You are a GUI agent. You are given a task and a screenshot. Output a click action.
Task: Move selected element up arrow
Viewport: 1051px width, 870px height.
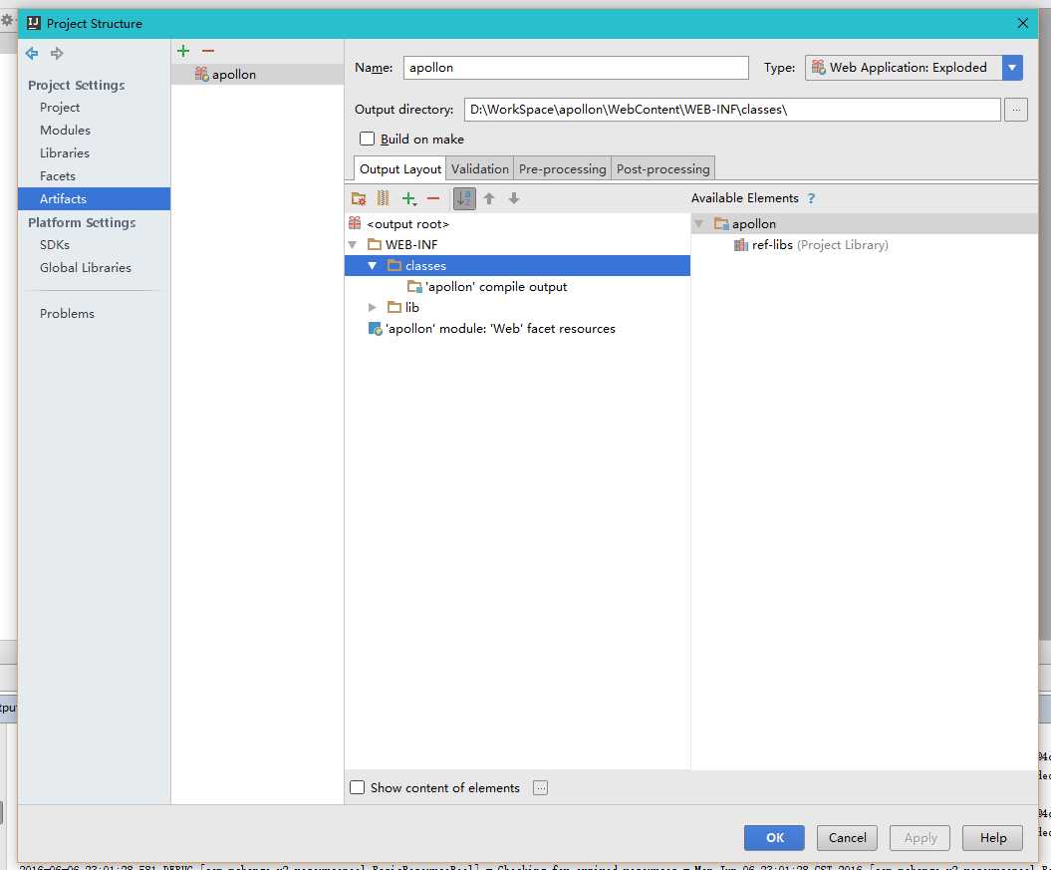coord(489,198)
